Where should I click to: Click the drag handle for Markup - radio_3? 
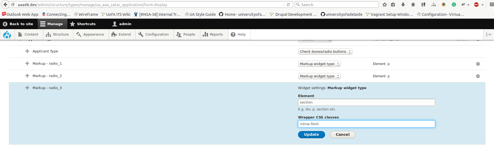(27, 88)
